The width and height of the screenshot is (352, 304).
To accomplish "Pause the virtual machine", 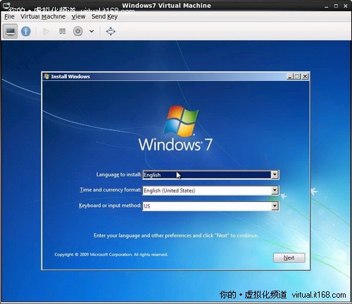I will click(x=63, y=31).
